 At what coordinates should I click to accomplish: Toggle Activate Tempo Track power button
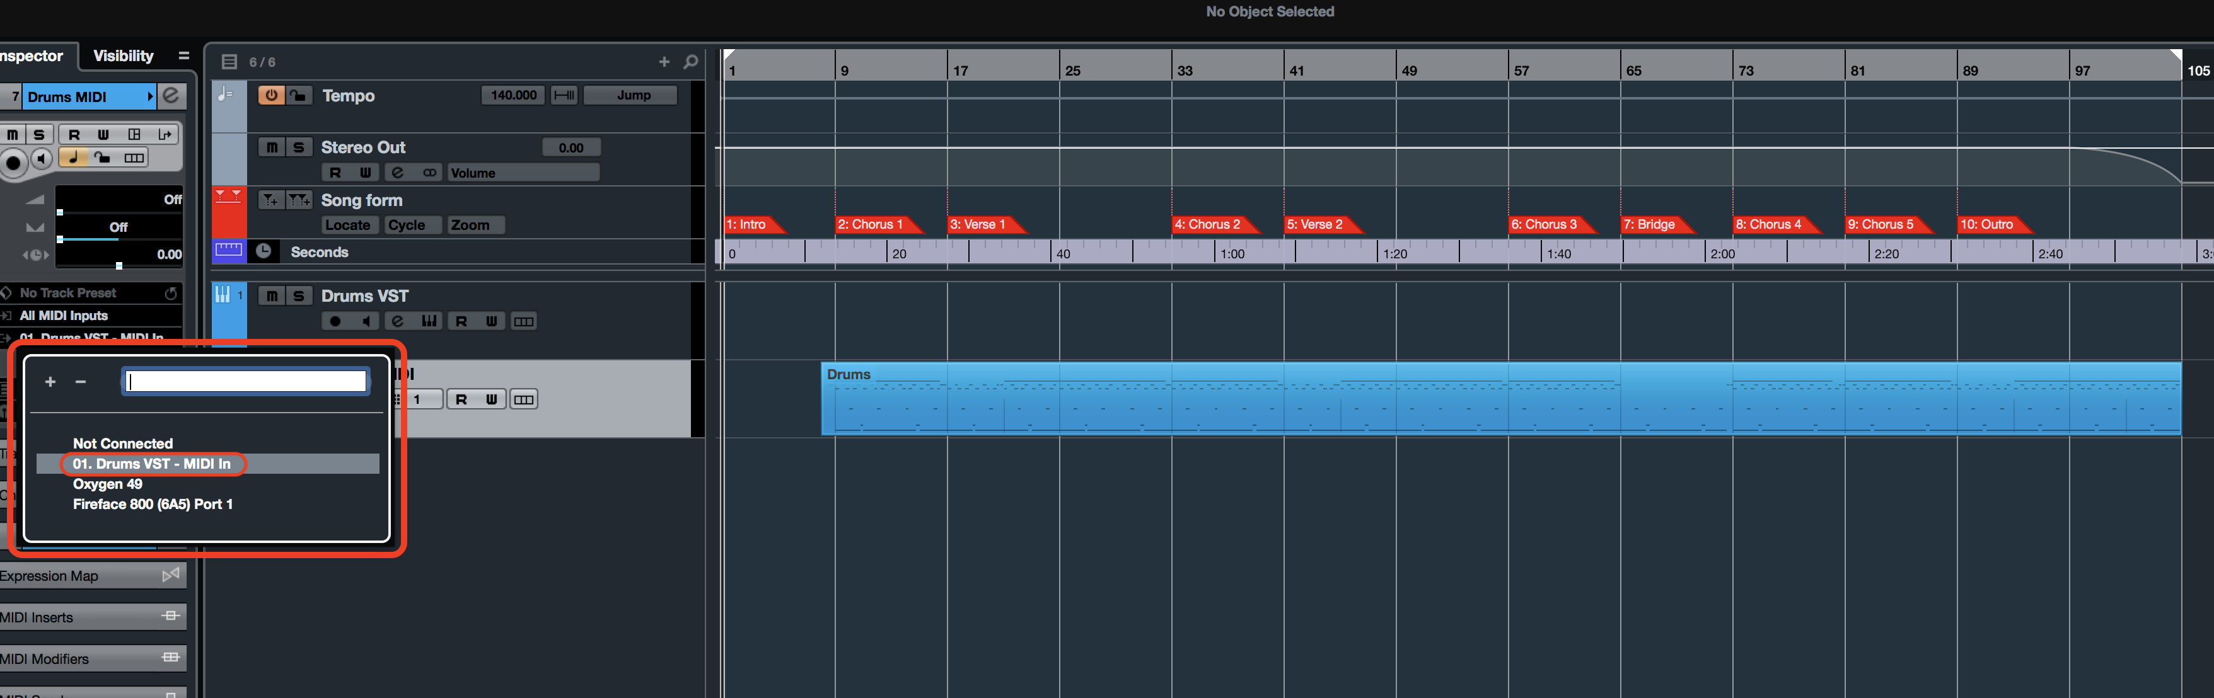click(x=270, y=95)
